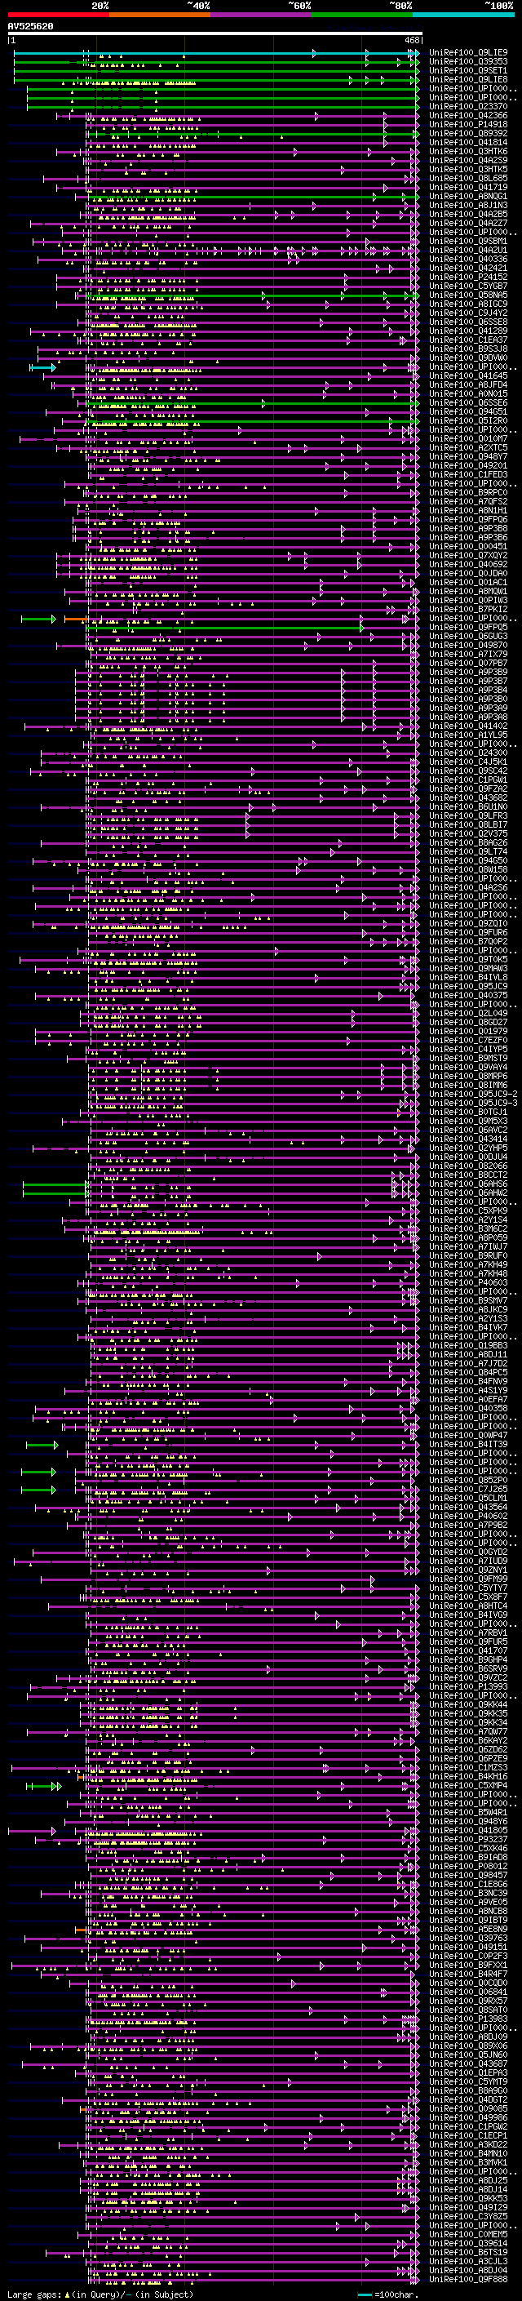Select hit UniRef100_Q3HTK6

click(468, 151)
